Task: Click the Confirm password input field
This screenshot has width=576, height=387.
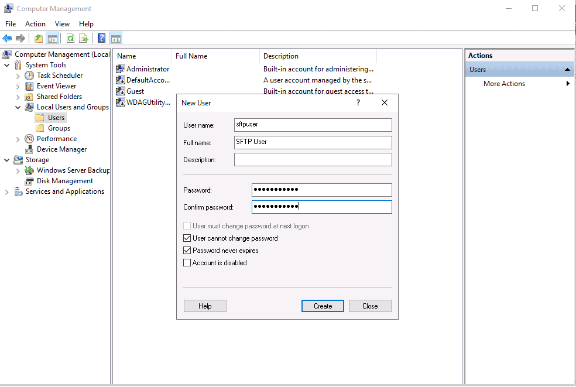Action: pyautogui.click(x=322, y=207)
